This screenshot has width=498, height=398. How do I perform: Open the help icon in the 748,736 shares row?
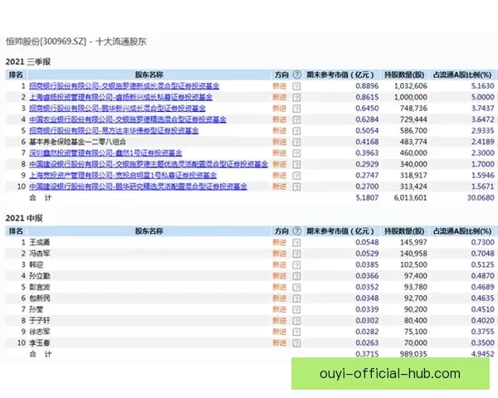pos(296,109)
